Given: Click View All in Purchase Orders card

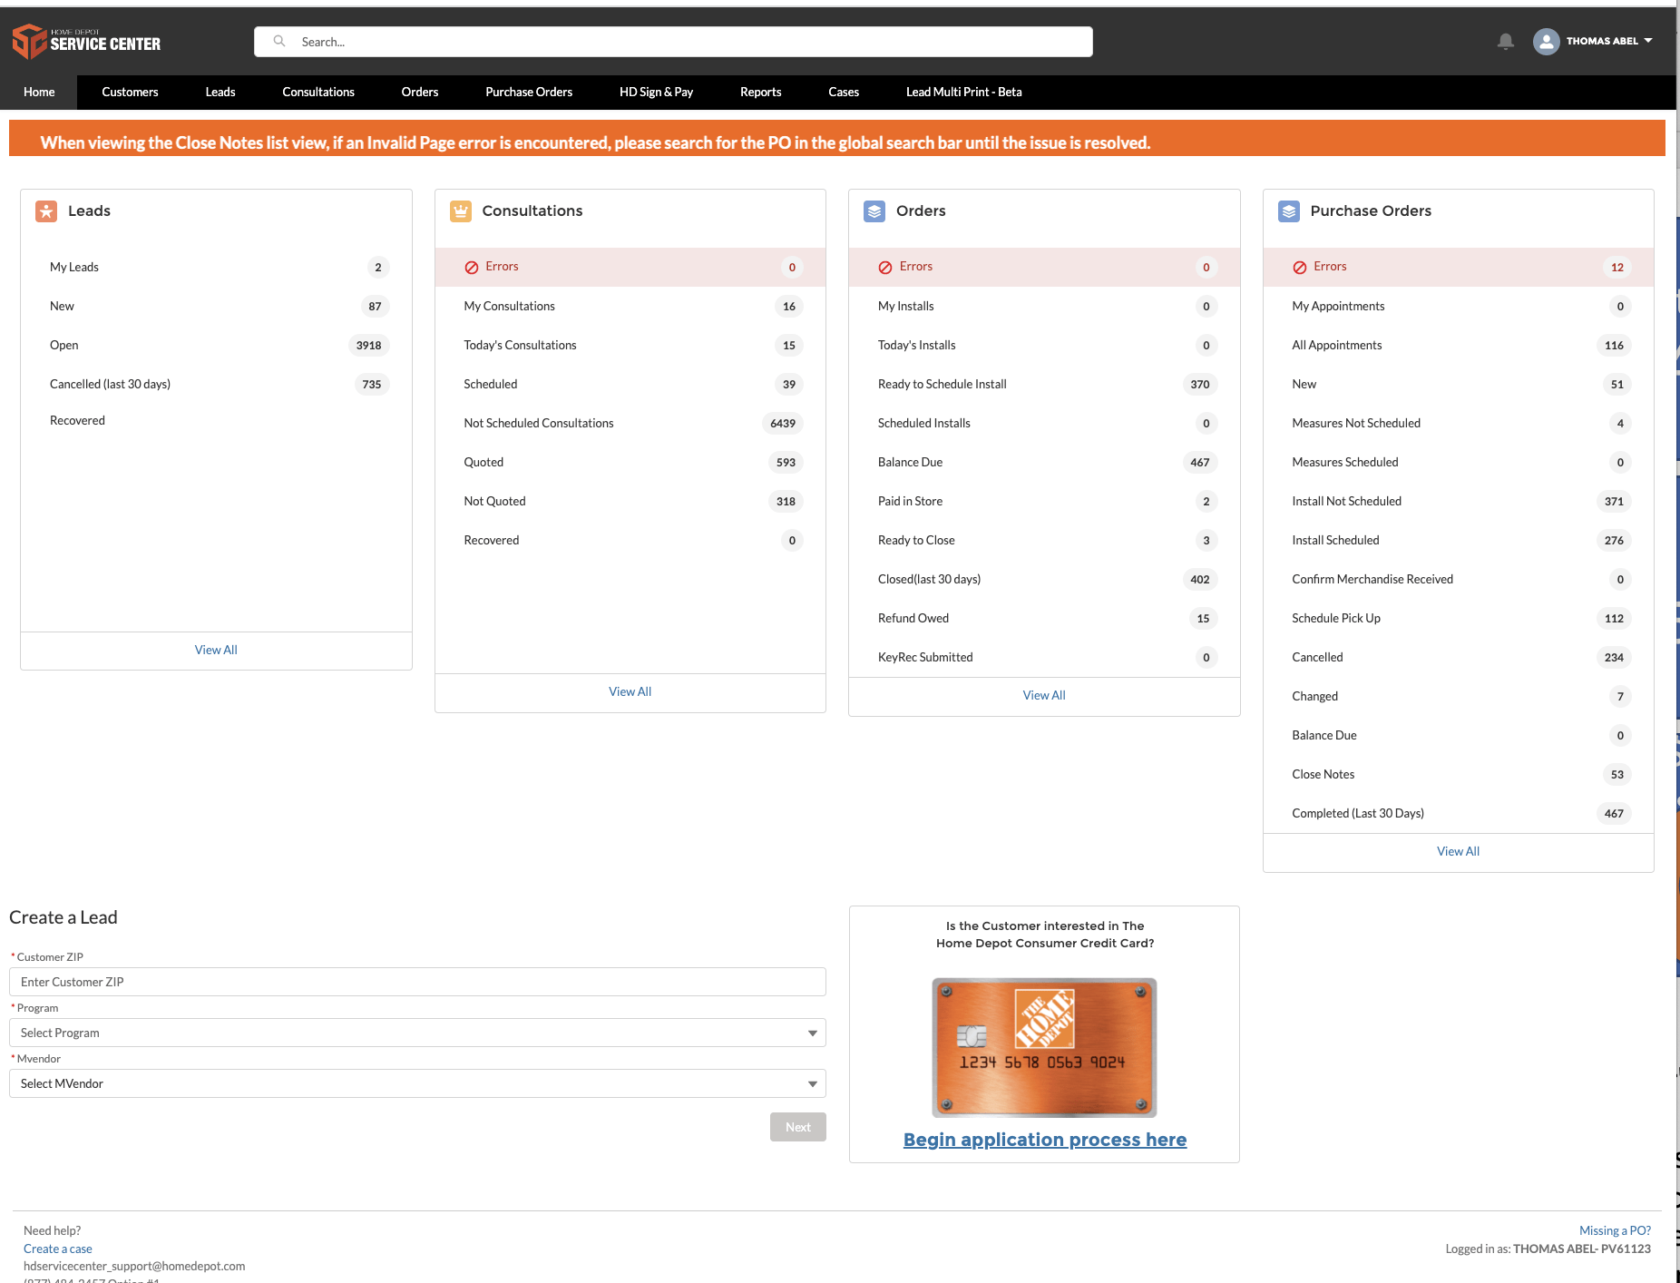Looking at the screenshot, I should click(1458, 851).
